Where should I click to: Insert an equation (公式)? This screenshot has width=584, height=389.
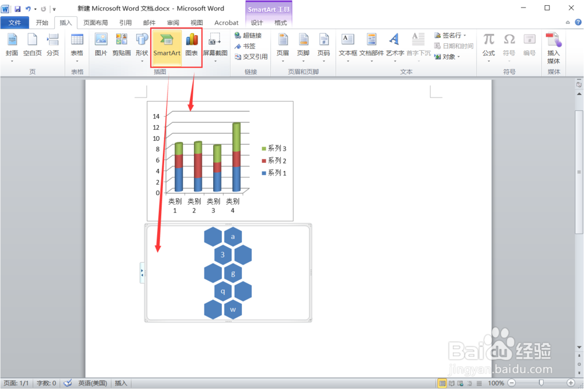(x=489, y=47)
